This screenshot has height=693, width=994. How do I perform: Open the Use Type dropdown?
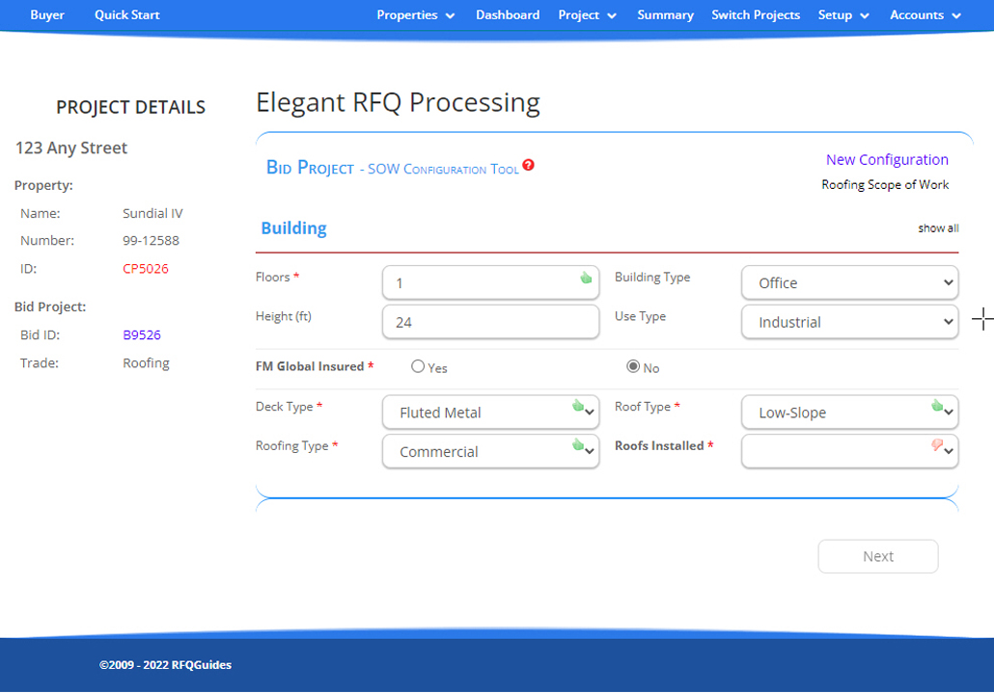849,322
